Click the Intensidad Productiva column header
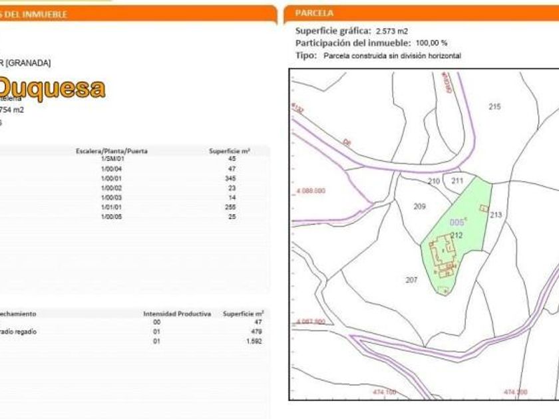 pyautogui.click(x=177, y=313)
